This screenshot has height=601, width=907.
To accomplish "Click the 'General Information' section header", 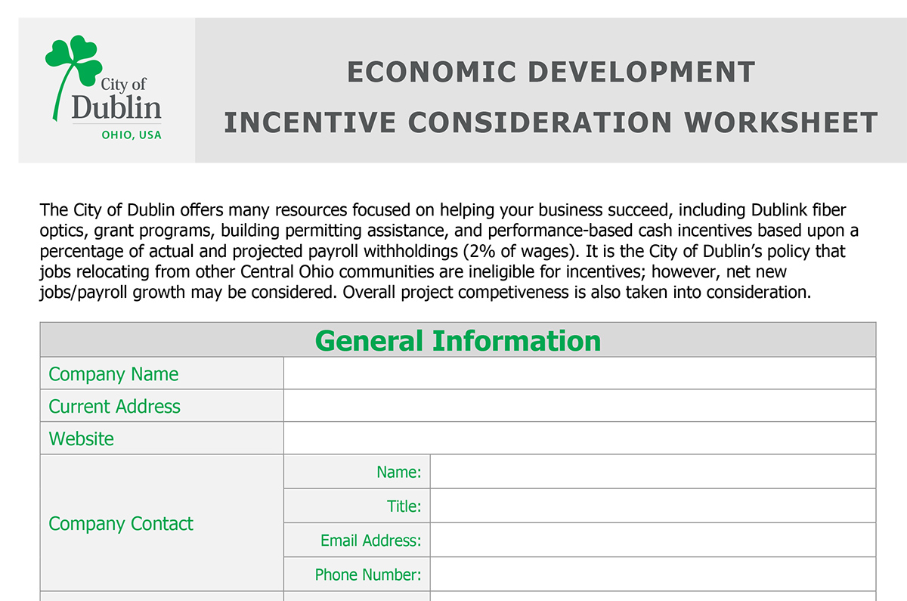I will (458, 340).
